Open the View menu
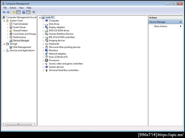Viewport: 185px width, 138px height. pos(21,8)
